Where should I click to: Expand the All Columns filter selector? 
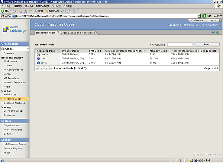158,45
